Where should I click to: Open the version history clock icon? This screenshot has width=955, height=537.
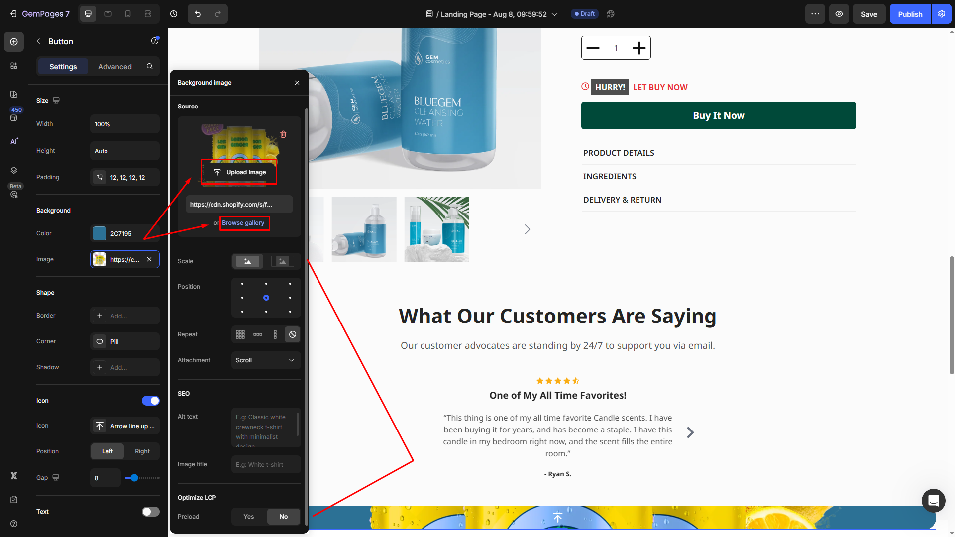[x=174, y=14]
